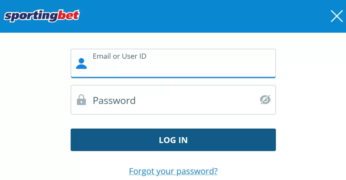Image resolution: width=346 pixels, height=180 pixels.
Task: Select the person silhouette in username field
Action: tap(81, 64)
